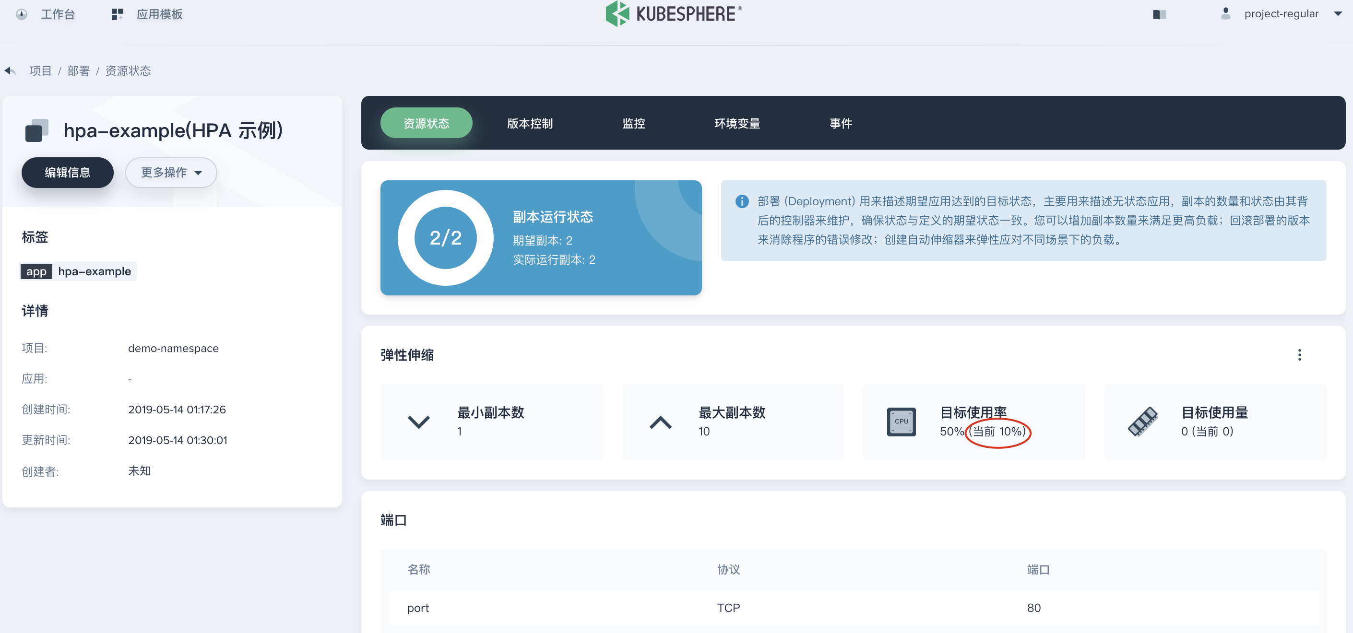Click the info icon in the Deployment description
Viewport: 1353px width, 633px height.
pyautogui.click(x=742, y=201)
